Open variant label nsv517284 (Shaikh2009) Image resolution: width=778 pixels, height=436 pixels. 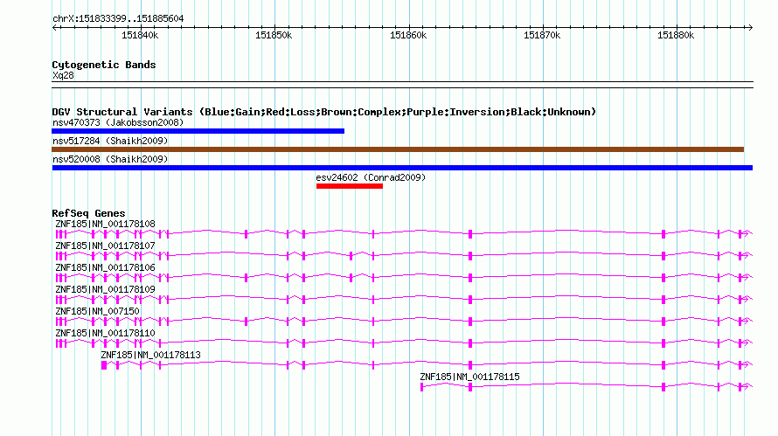(110, 141)
